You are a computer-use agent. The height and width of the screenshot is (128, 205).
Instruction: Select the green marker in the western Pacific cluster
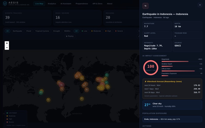pos(41,93)
